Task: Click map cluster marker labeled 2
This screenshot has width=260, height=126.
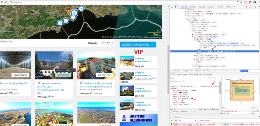Action: point(60,23)
